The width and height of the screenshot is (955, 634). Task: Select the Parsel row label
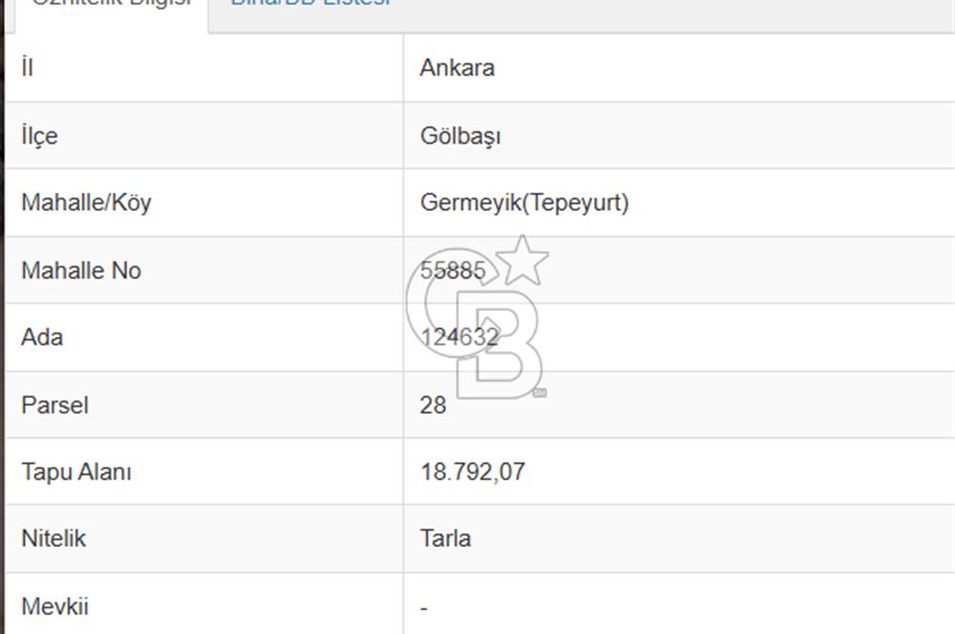tap(54, 406)
